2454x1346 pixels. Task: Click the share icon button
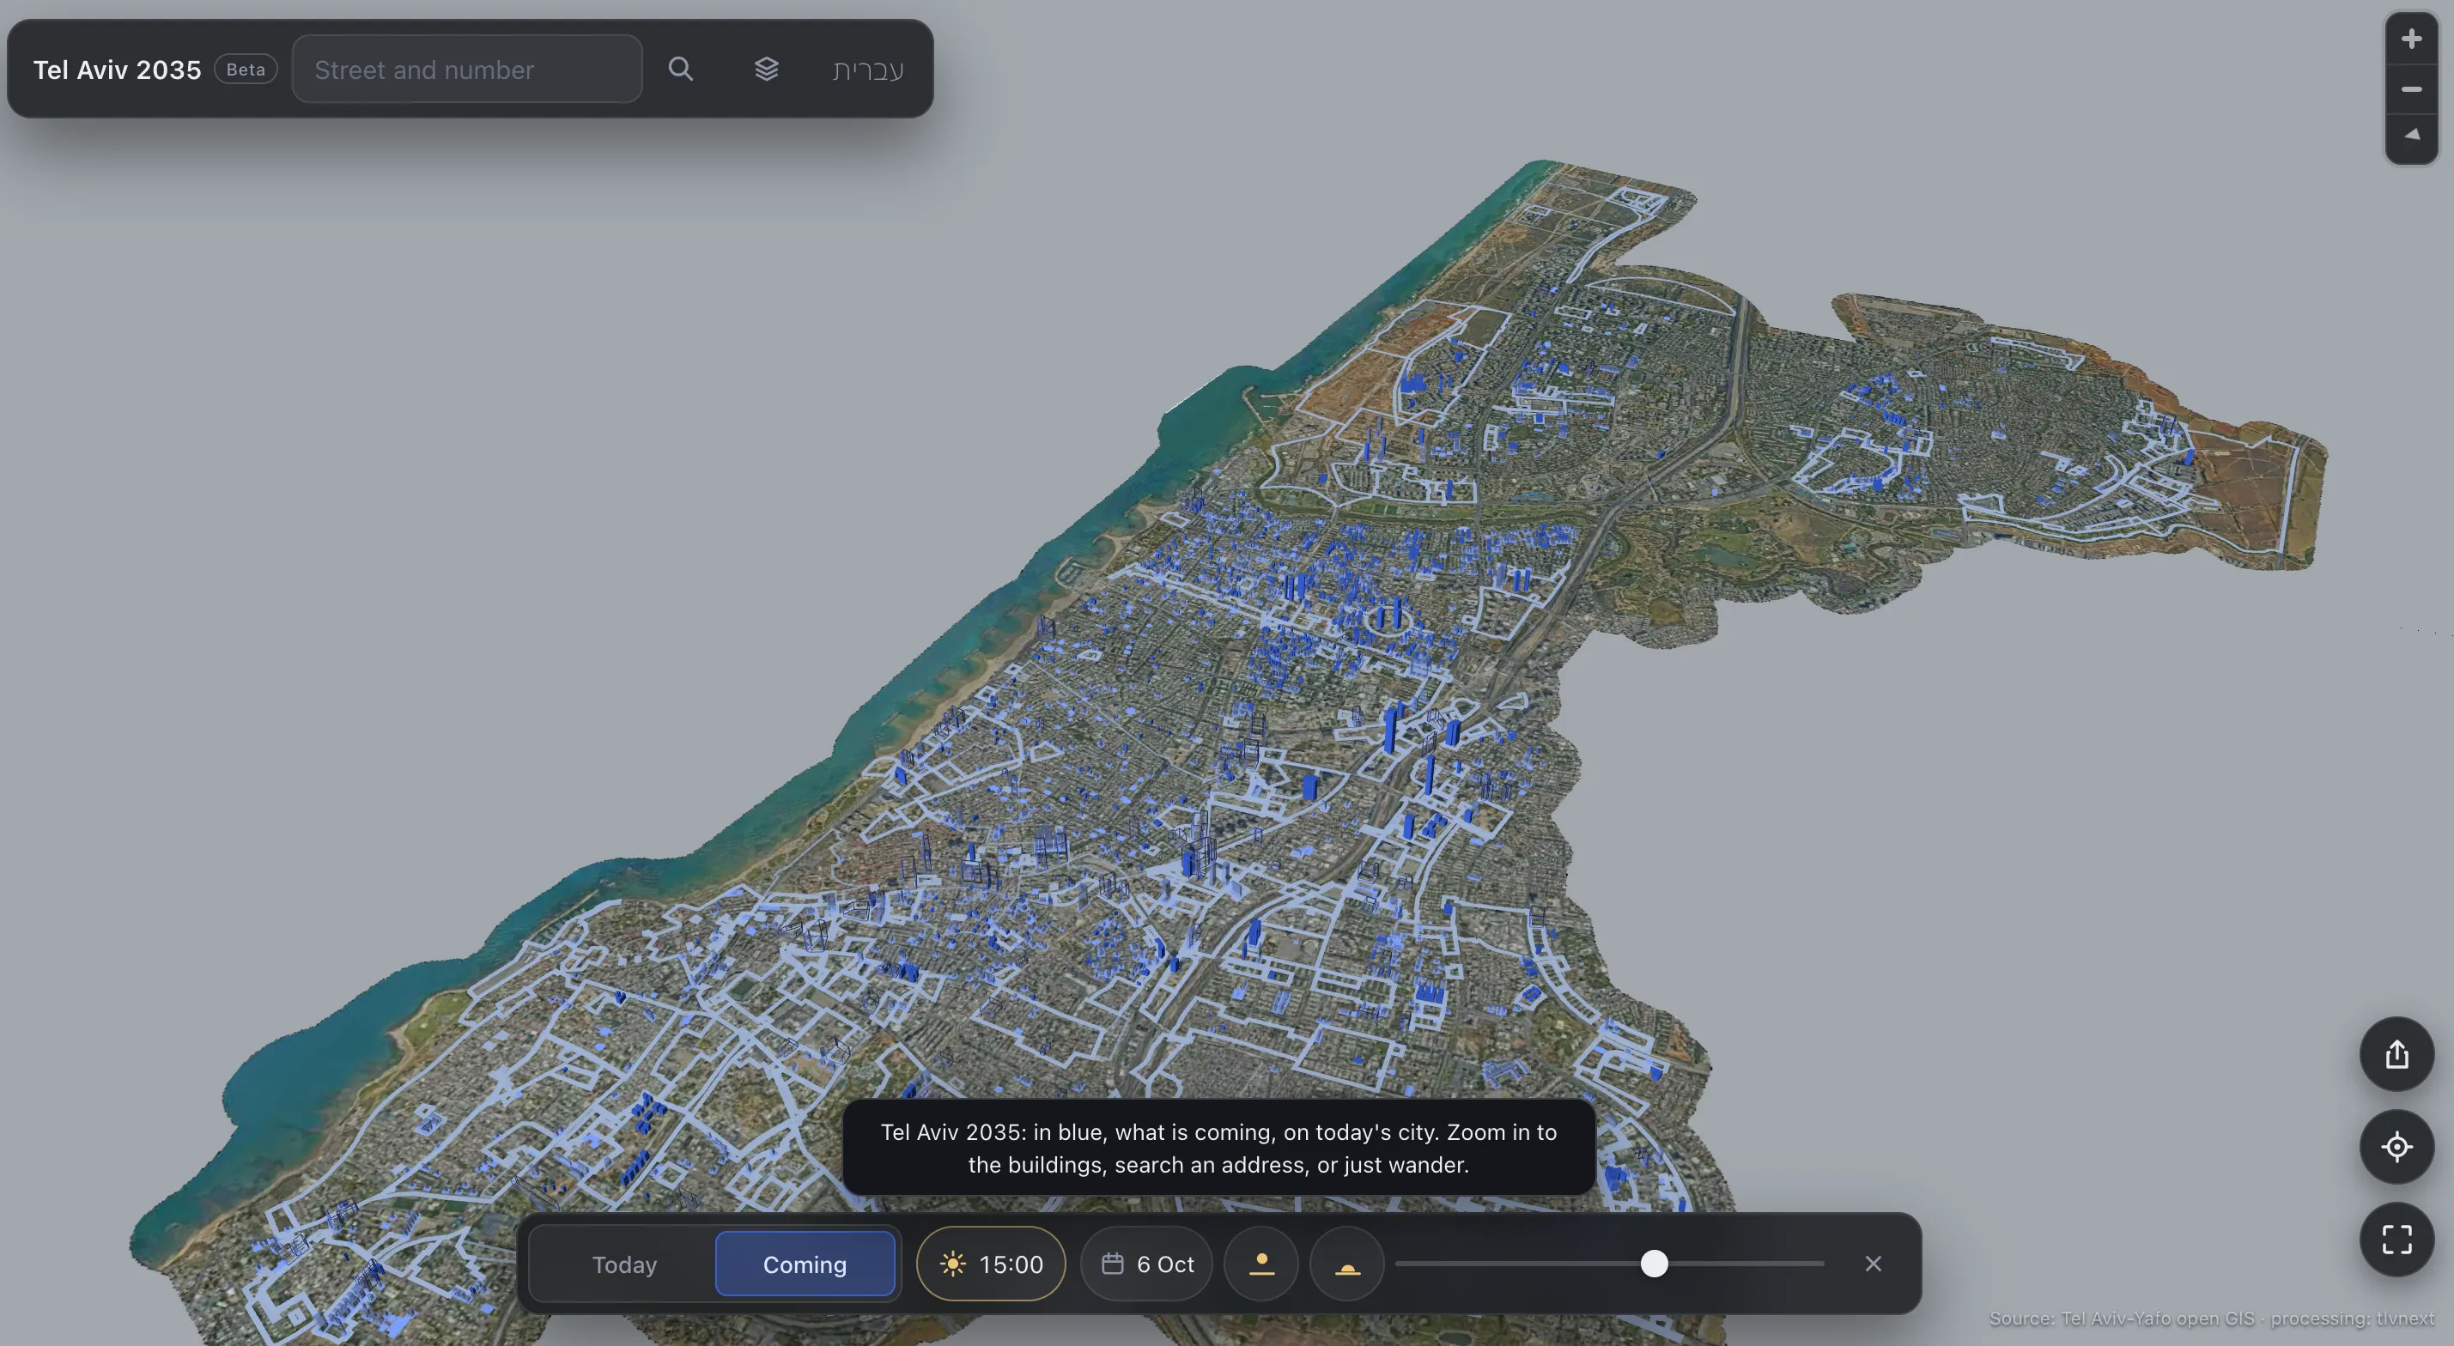(x=2396, y=1054)
